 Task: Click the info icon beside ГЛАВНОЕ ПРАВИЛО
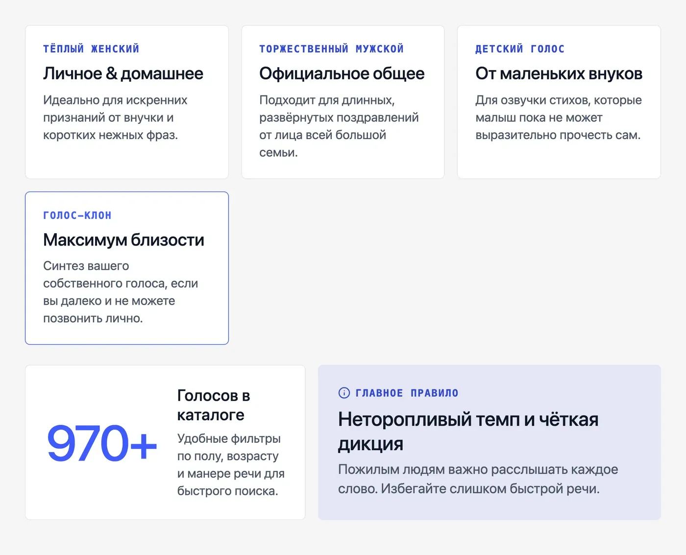coord(344,393)
